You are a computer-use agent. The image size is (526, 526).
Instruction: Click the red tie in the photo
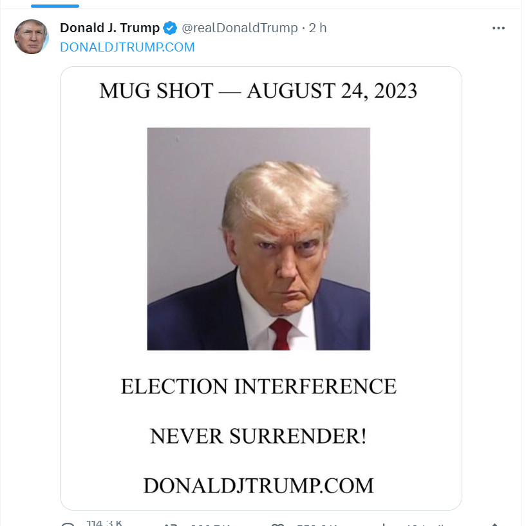281,334
